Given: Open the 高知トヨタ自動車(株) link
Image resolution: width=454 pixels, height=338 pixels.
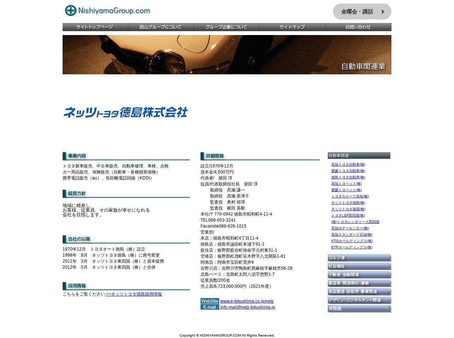Looking at the screenshot, I should (348, 165).
